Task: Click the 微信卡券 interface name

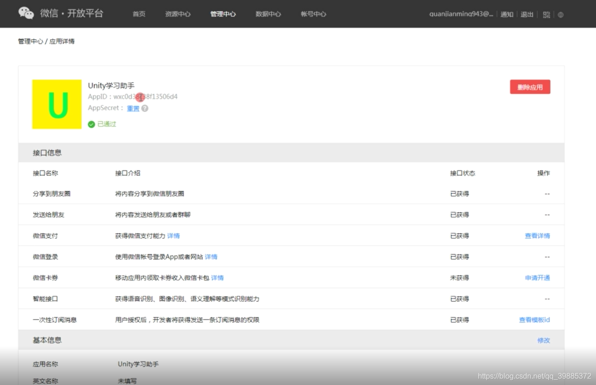Action: click(x=45, y=278)
